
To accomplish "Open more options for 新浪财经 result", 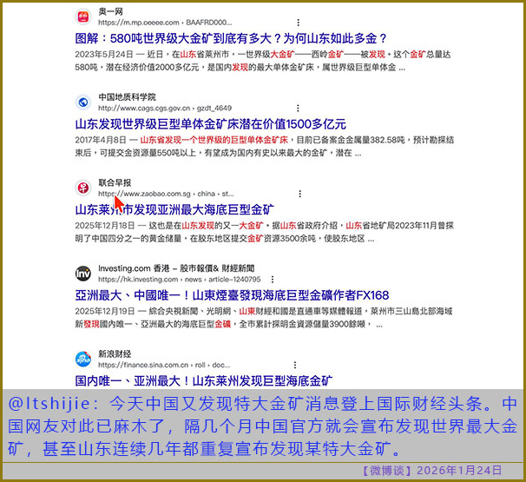I will coord(295,365).
